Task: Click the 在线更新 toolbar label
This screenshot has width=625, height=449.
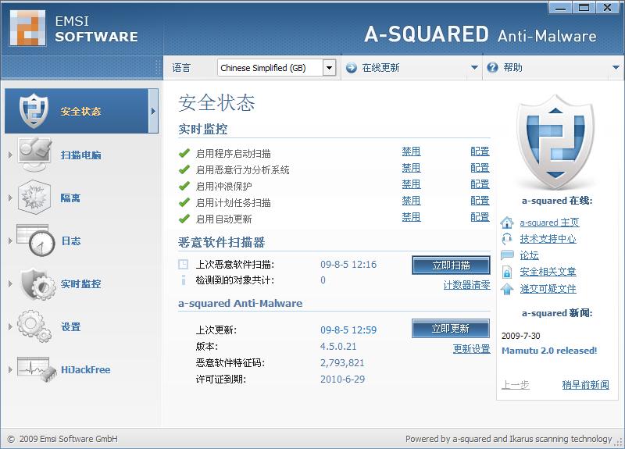Action: [x=380, y=68]
